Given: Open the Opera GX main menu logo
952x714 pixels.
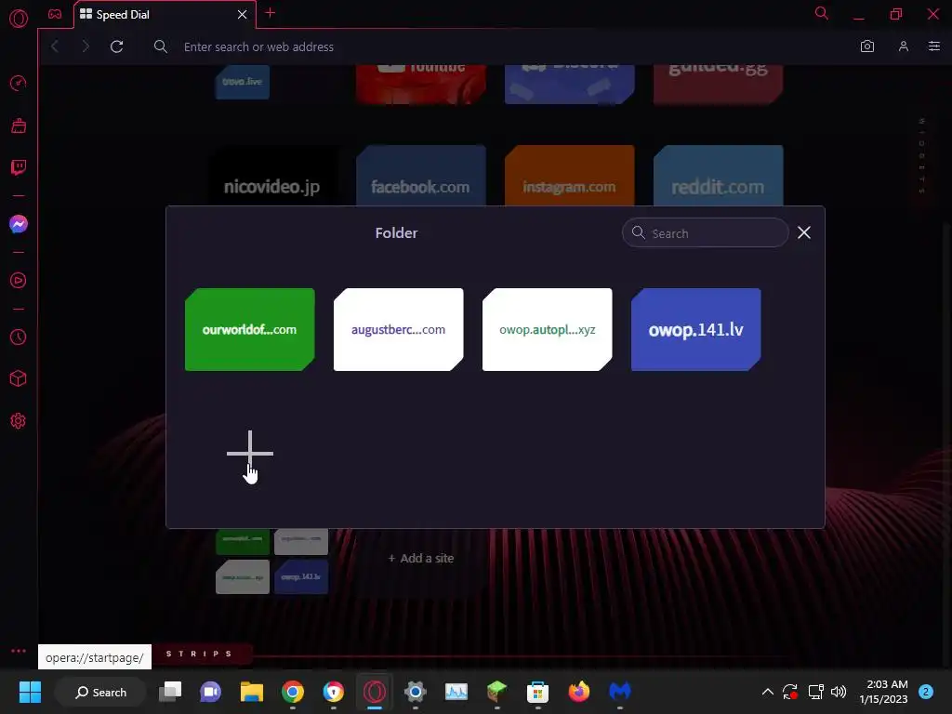Looking at the screenshot, I should [x=19, y=19].
